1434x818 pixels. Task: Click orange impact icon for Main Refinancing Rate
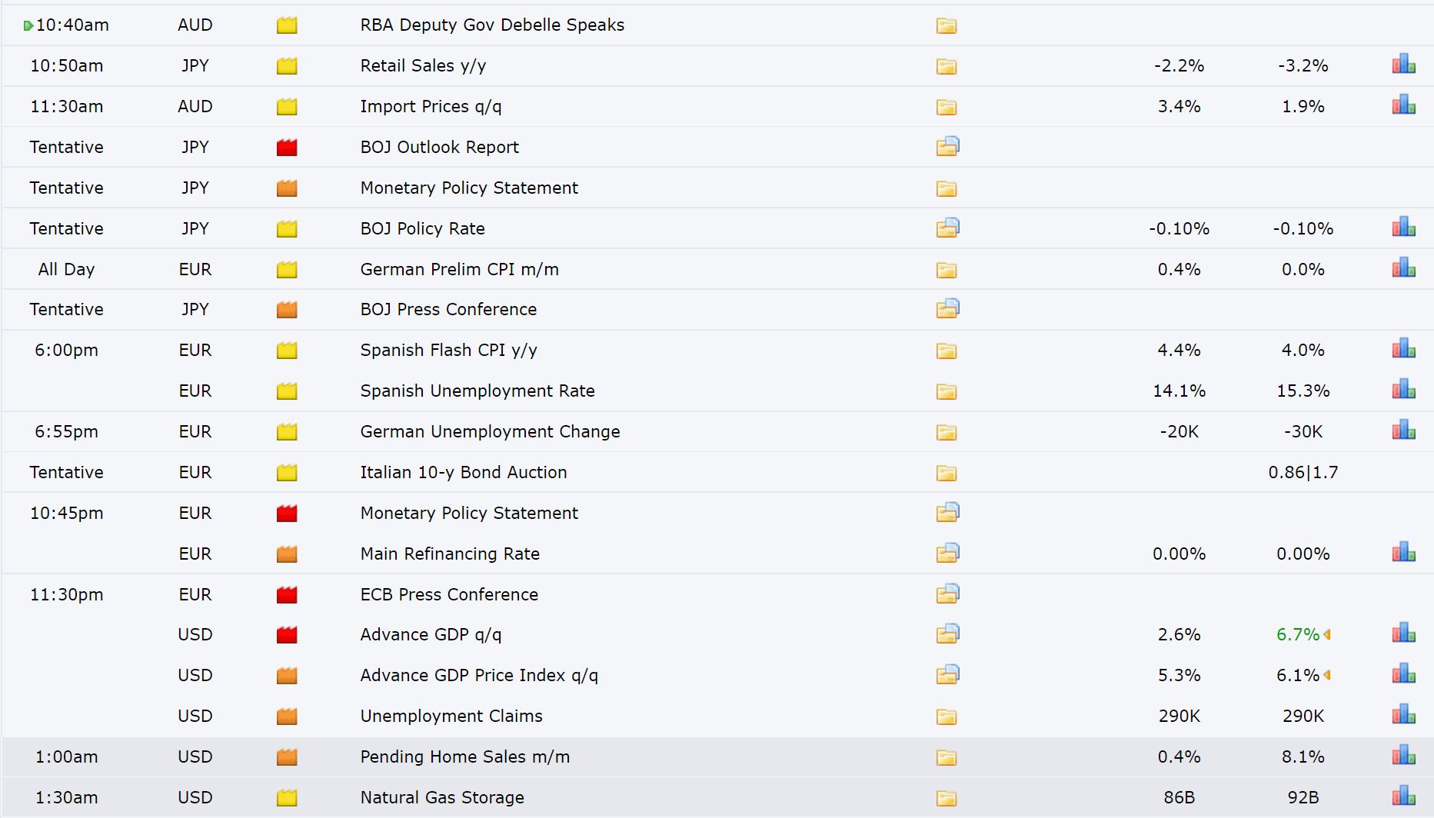coord(287,554)
